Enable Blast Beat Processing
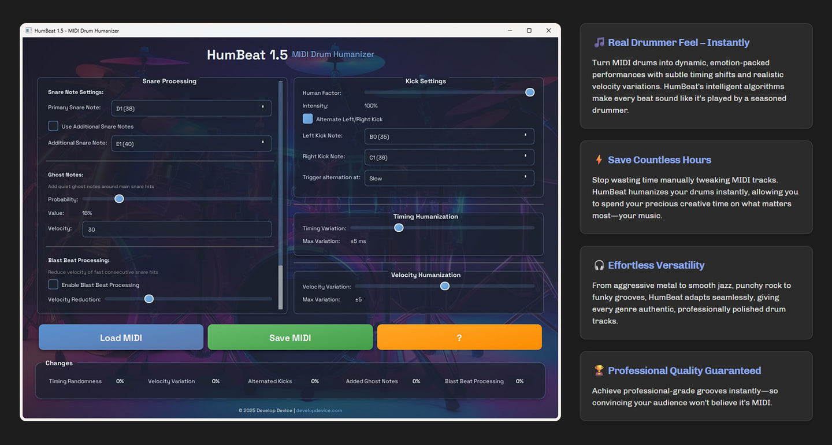This screenshot has width=832, height=445. pyautogui.click(x=53, y=284)
